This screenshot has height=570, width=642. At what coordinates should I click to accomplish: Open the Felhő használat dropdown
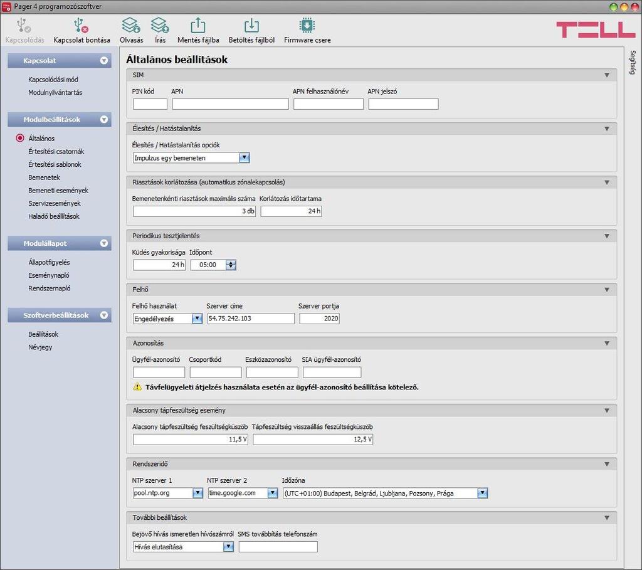coord(197,319)
